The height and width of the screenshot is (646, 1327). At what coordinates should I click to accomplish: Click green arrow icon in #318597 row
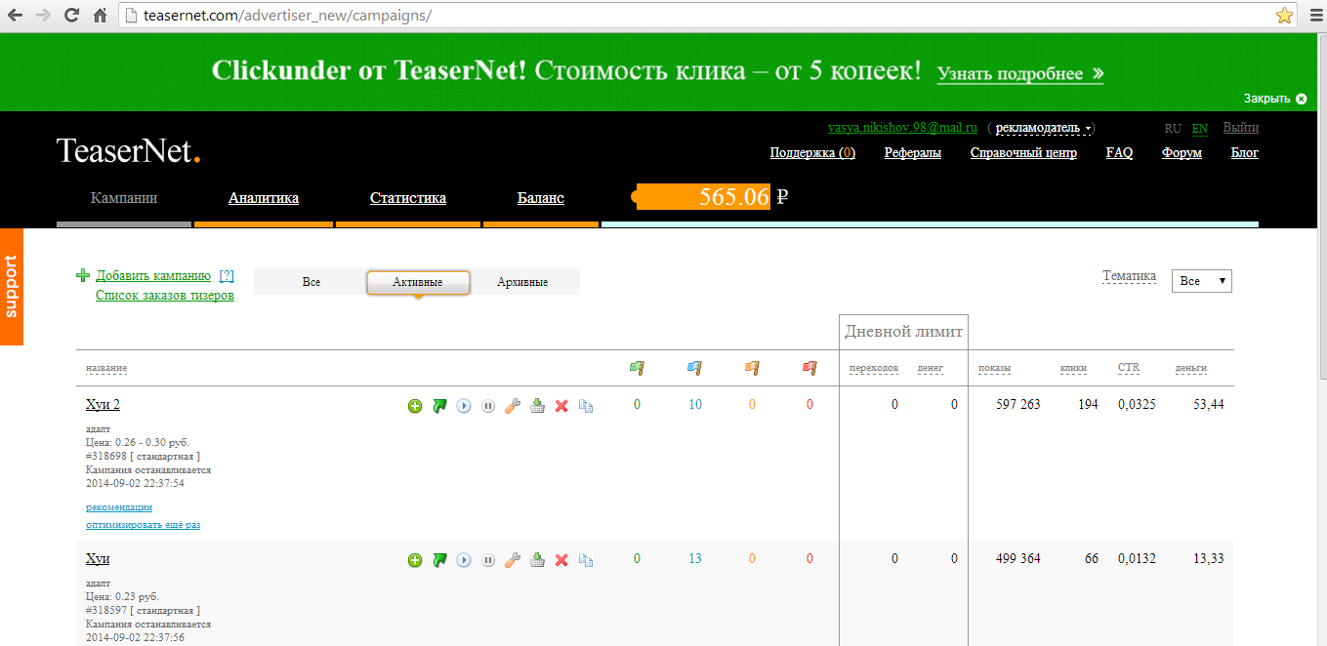(439, 560)
